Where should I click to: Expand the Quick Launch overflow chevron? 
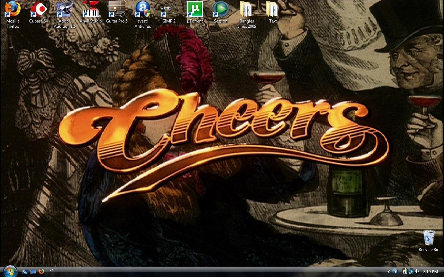tap(52, 270)
